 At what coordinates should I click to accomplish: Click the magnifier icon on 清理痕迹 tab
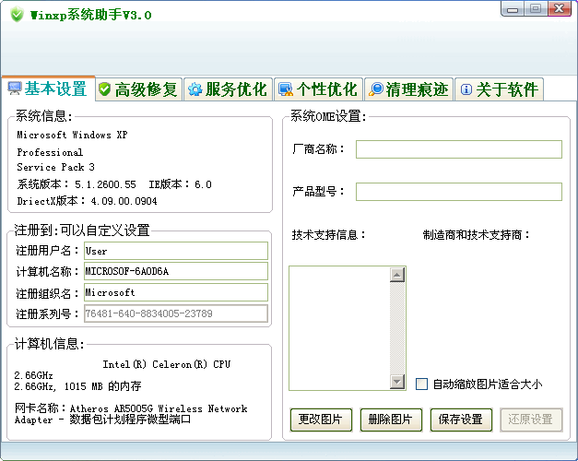(x=376, y=89)
